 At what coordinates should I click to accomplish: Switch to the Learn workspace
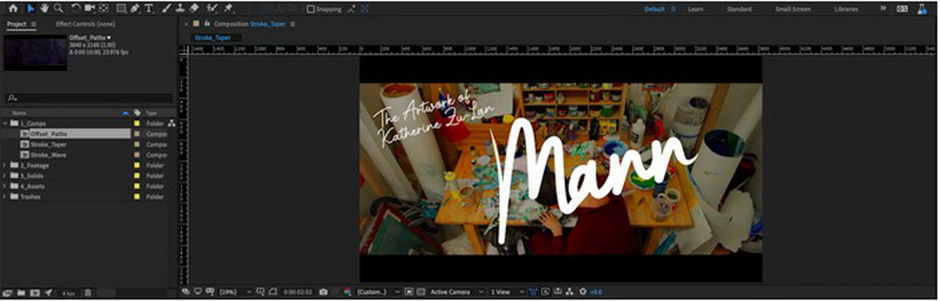coord(696,9)
